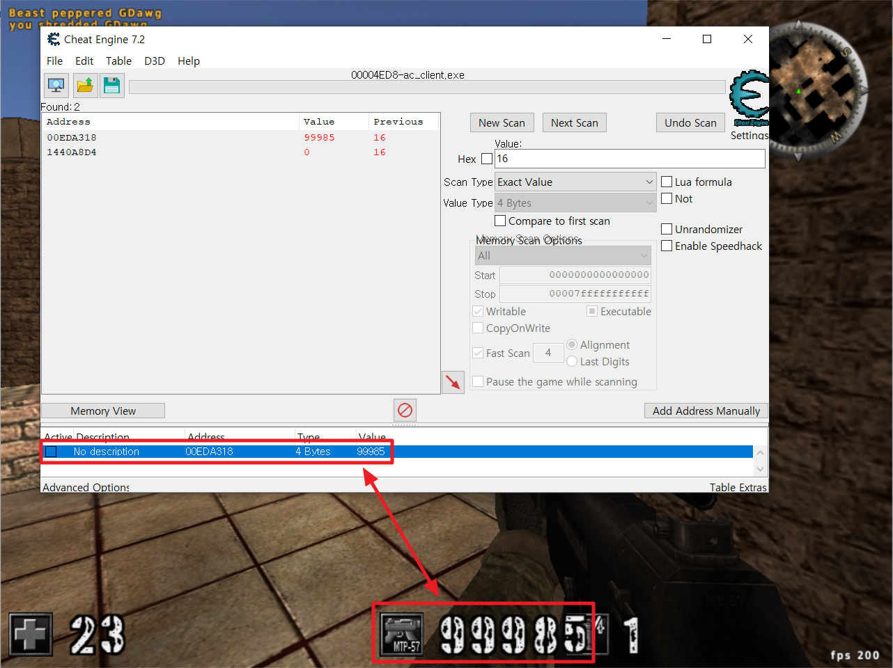Toggle the CopyOnWrite checkbox
This screenshot has width=893, height=668.
click(478, 328)
